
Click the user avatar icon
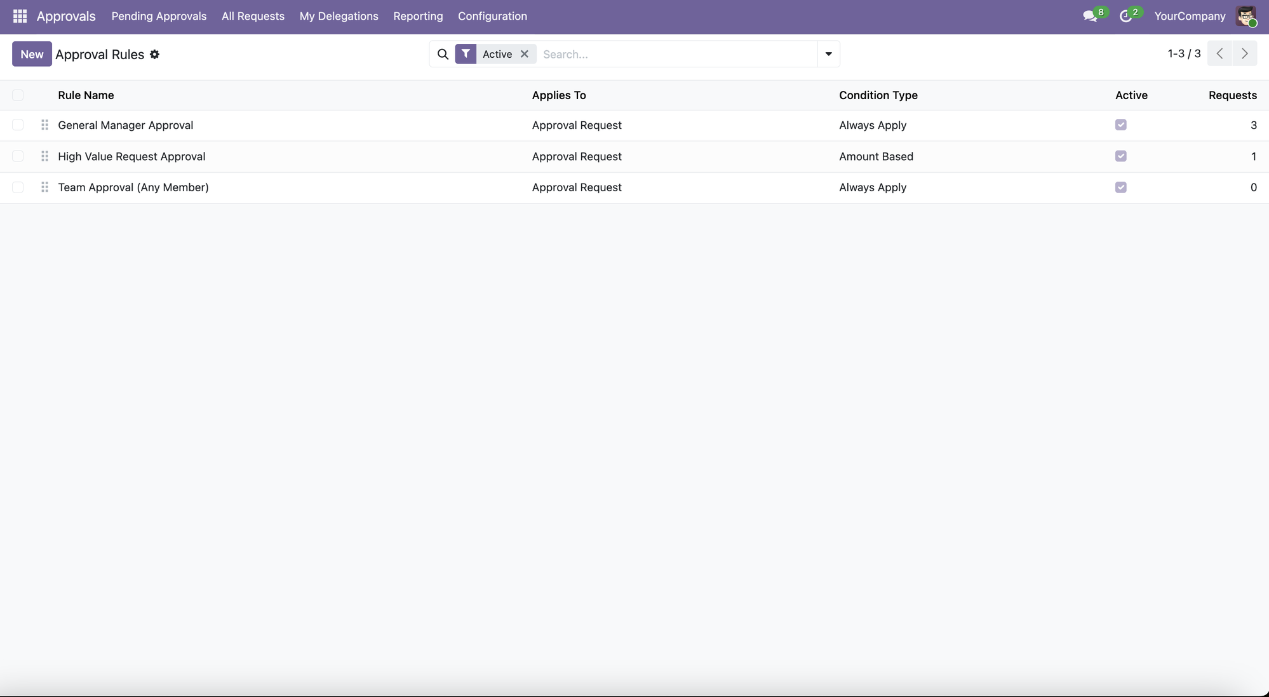pos(1245,17)
